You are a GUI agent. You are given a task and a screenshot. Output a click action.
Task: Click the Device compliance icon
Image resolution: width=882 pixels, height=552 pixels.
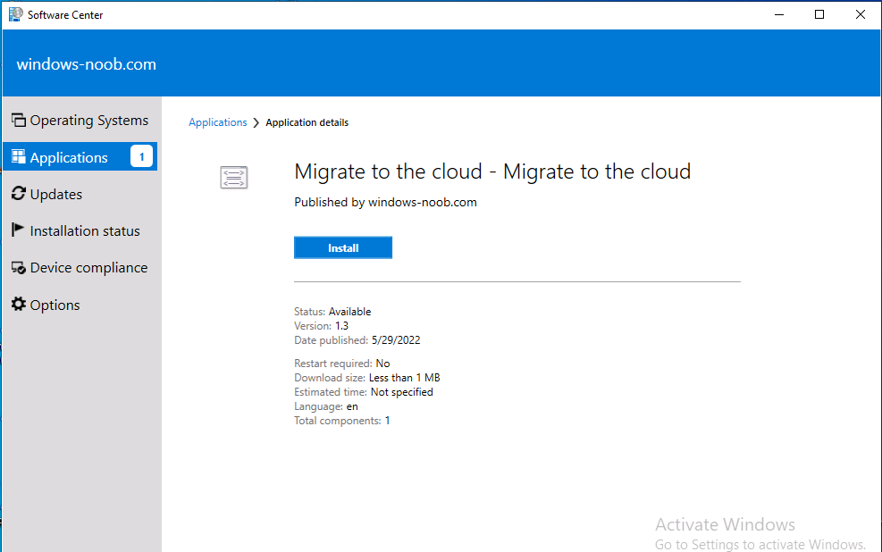tap(19, 268)
